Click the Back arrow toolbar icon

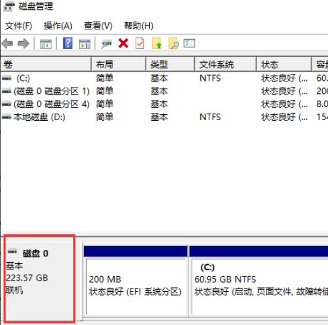(x=8, y=44)
